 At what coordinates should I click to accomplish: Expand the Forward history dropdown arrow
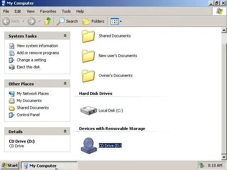coord(39,21)
